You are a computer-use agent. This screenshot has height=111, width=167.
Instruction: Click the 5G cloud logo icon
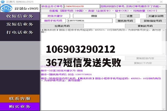6,8
